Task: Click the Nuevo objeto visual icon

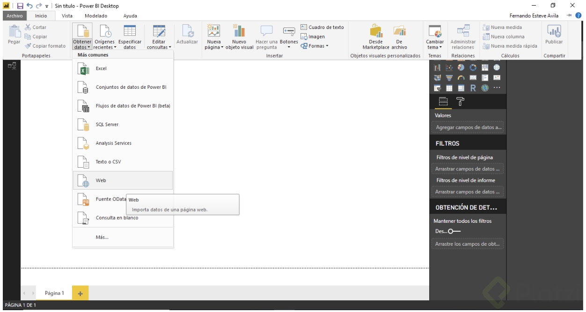Action: [239, 31]
